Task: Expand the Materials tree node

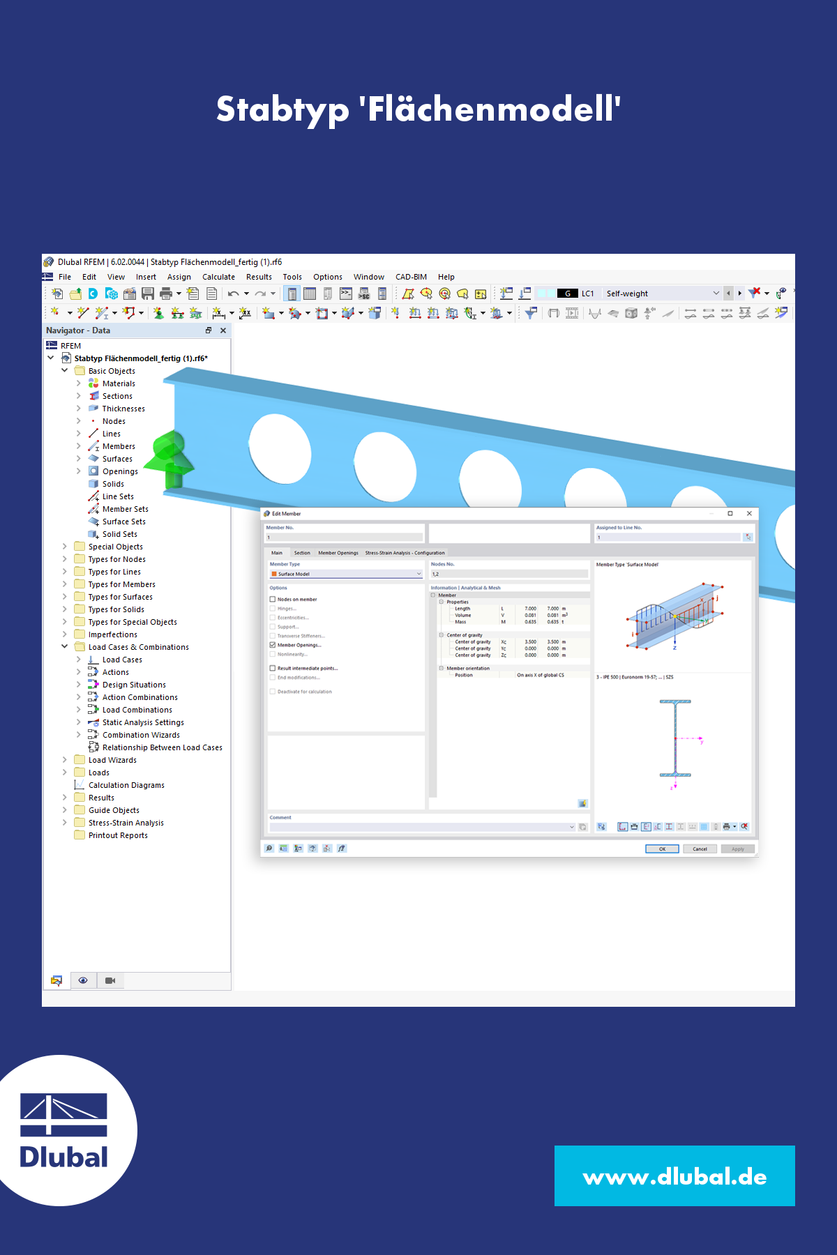Action: pyautogui.click(x=79, y=383)
